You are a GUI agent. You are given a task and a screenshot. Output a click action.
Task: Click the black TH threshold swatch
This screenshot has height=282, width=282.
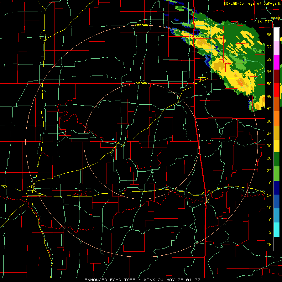coord(277,244)
